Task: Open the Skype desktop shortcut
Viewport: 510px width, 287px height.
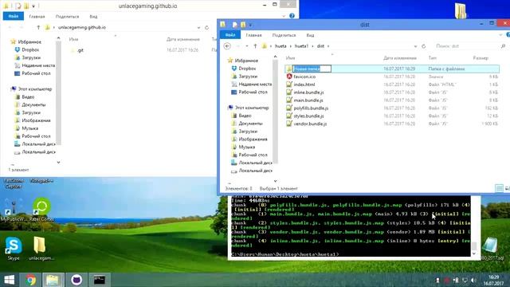Action: (x=14, y=249)
